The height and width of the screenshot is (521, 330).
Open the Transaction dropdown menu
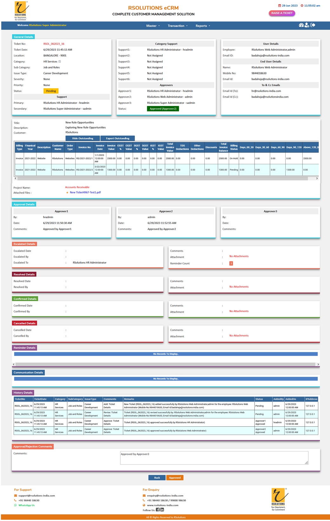(177, 26)
